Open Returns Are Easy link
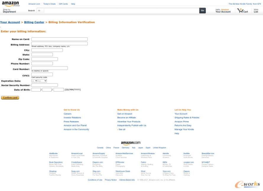The width and height of the screenshot is (263, 191). click(183, 126)
